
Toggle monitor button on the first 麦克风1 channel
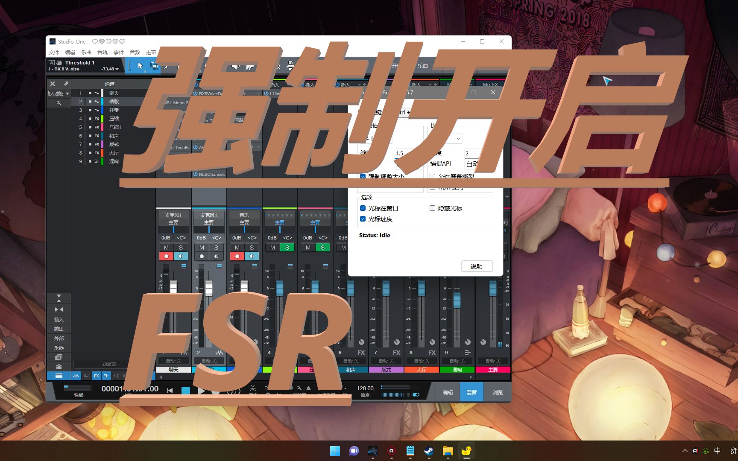point(181,256)
